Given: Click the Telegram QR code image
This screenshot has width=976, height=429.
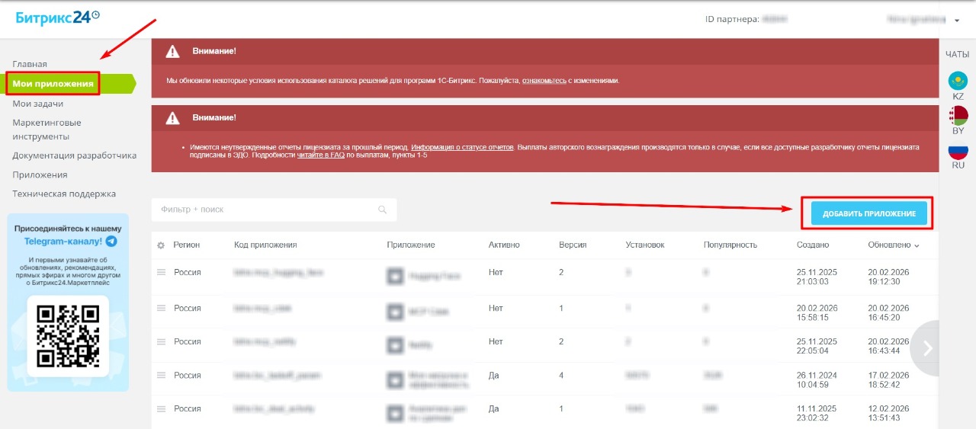Looking at the screenshot, I should click(x=68, y=335).
